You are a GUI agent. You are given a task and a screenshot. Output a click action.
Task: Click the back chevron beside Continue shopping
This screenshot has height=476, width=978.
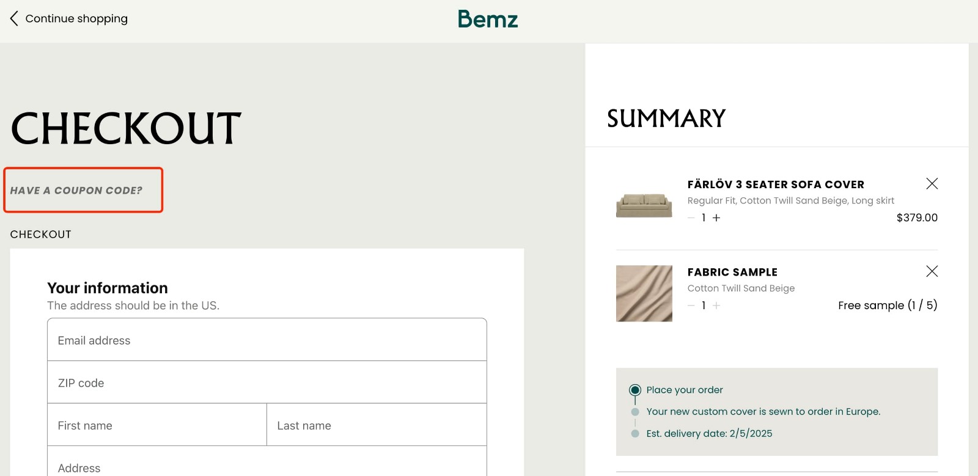tap(13, 18)
